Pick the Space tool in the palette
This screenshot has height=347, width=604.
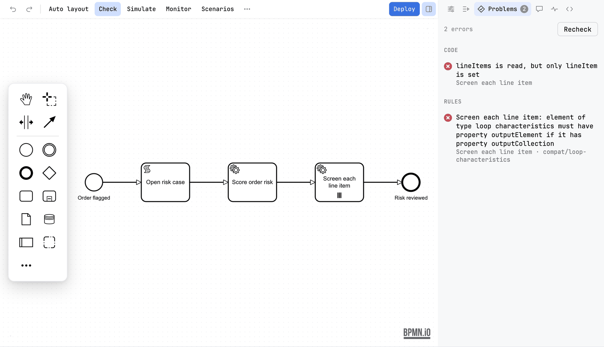coord(26,122)
